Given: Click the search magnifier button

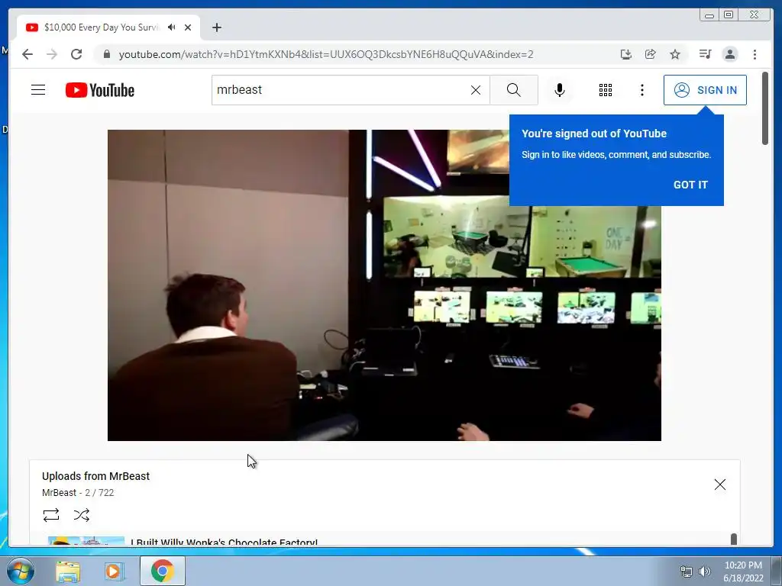Looking at the screenshot, I should (514, 90).
